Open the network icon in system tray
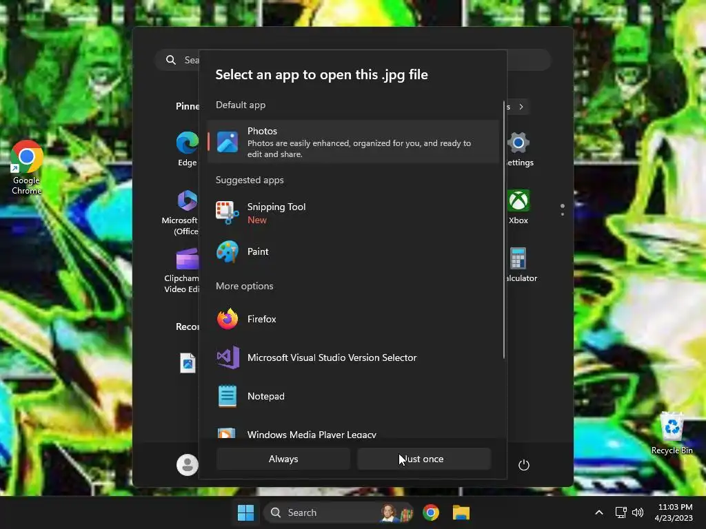The height and width of the screenshot is (529, 706). (621, 512)
